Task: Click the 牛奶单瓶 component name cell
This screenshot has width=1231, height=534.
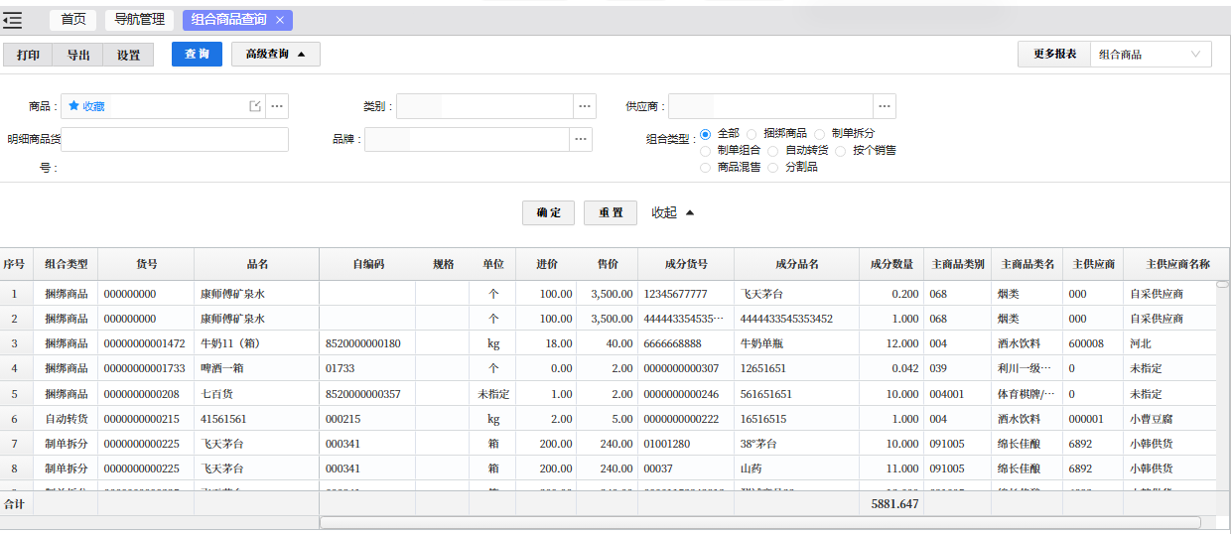Action: [x=797, y=343]
